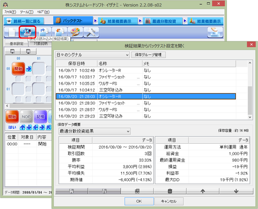Select the 最適分散投資 tab

(163, 21)
